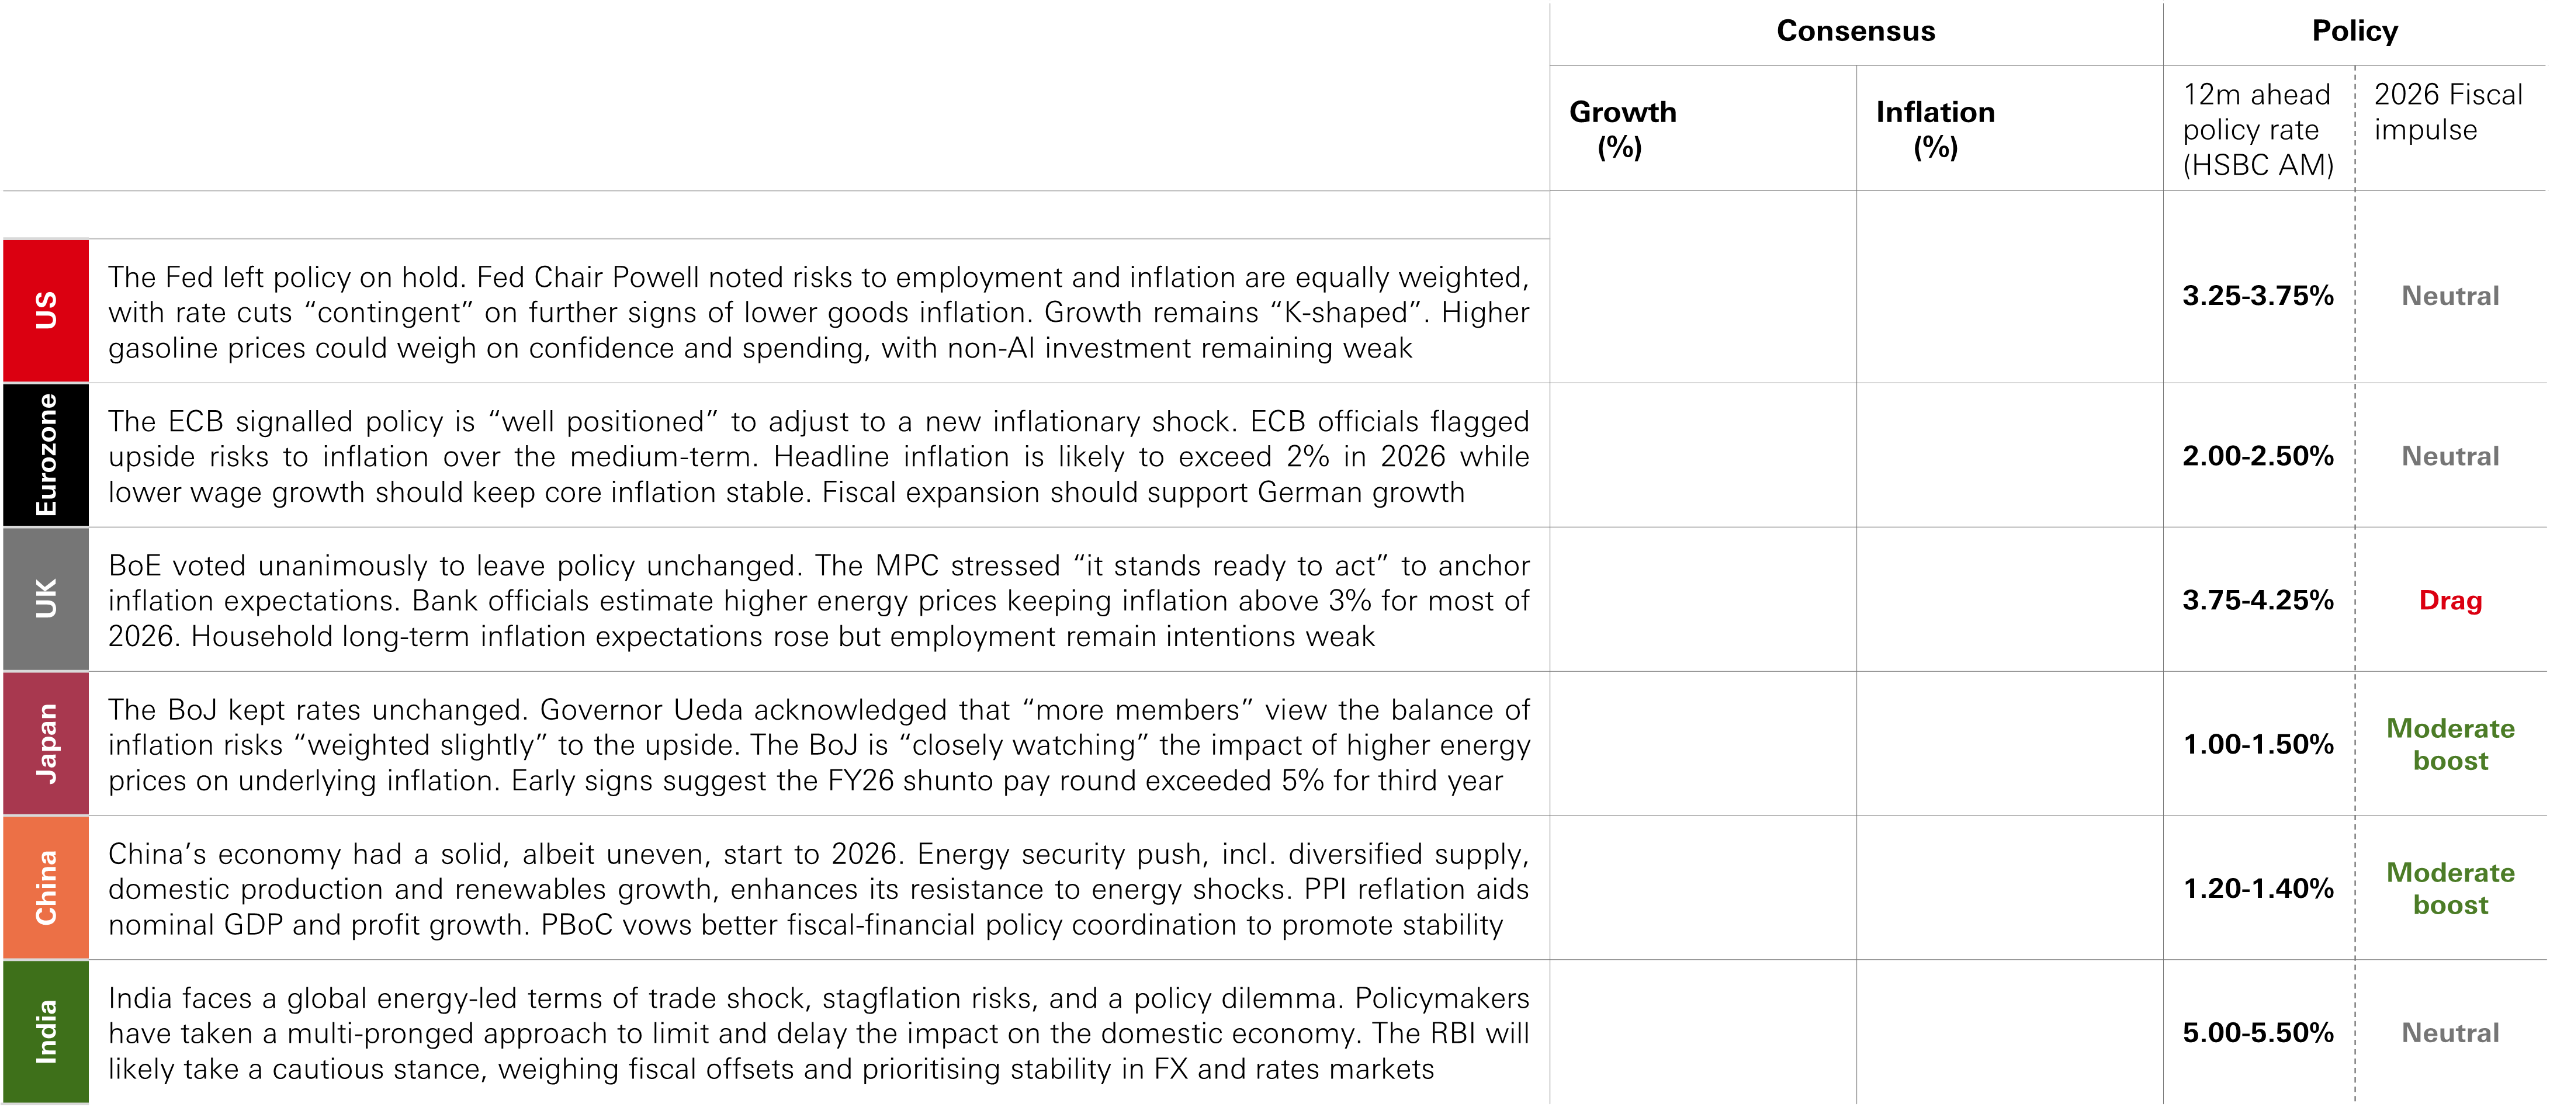Screen dimensions: 2550x1107
Task: Select the US policy rate 3.25-3.75%
Action: 2258,296
